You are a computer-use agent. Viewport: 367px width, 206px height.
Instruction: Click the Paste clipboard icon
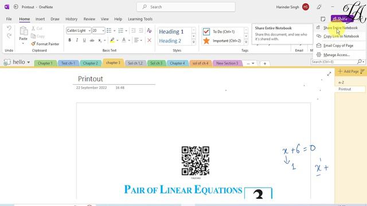[24, 31]
